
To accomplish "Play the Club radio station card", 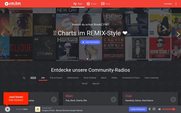I will pyautogui.click(x=173, y=99).
